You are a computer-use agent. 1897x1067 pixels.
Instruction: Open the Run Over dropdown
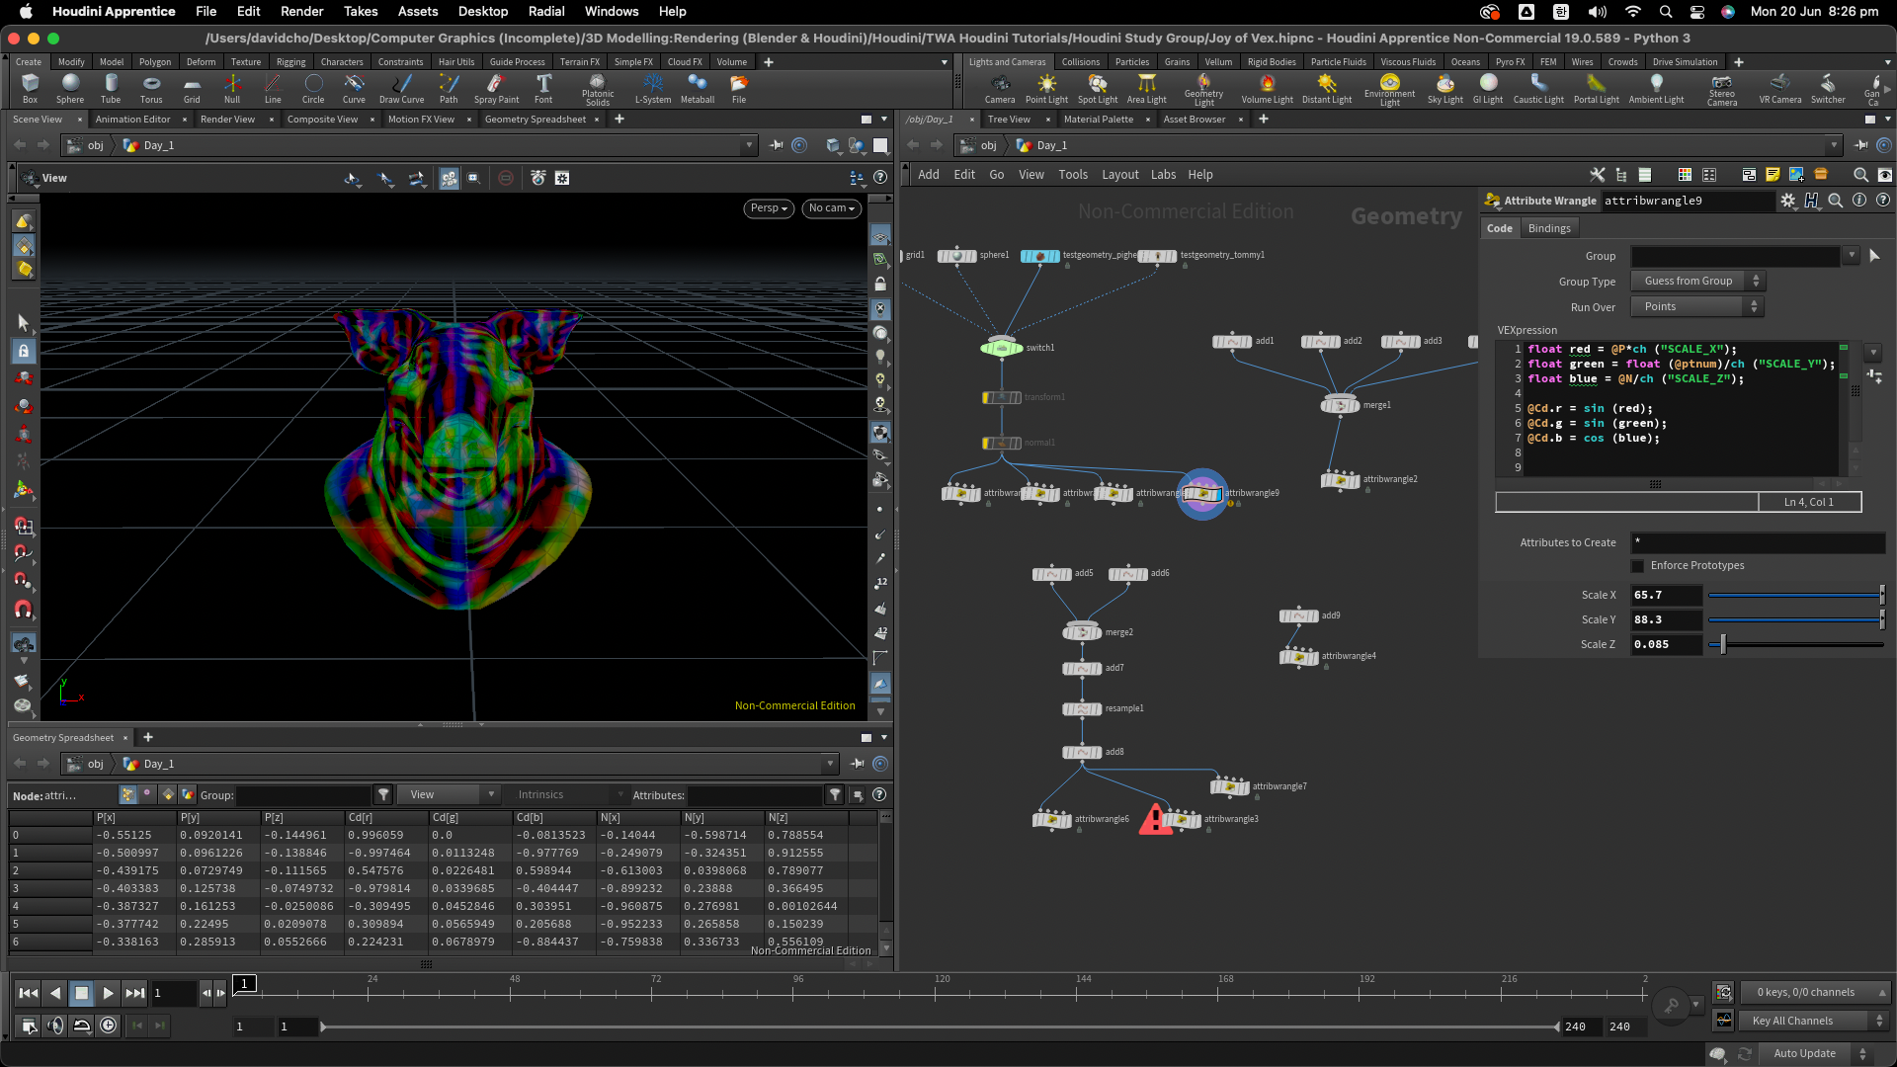[1698, 306]
